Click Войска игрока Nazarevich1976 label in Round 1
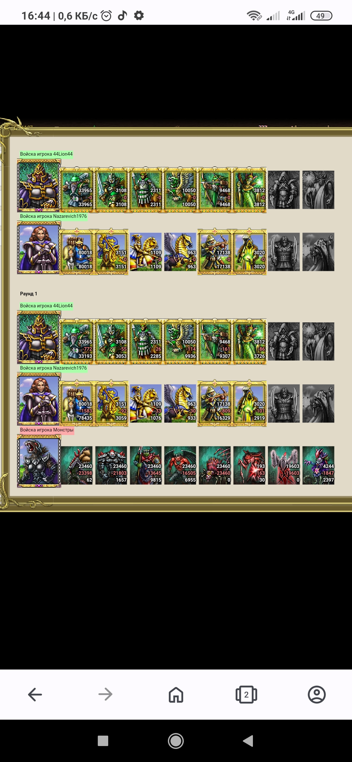The image size is (352, 762). tap(53, 368)
